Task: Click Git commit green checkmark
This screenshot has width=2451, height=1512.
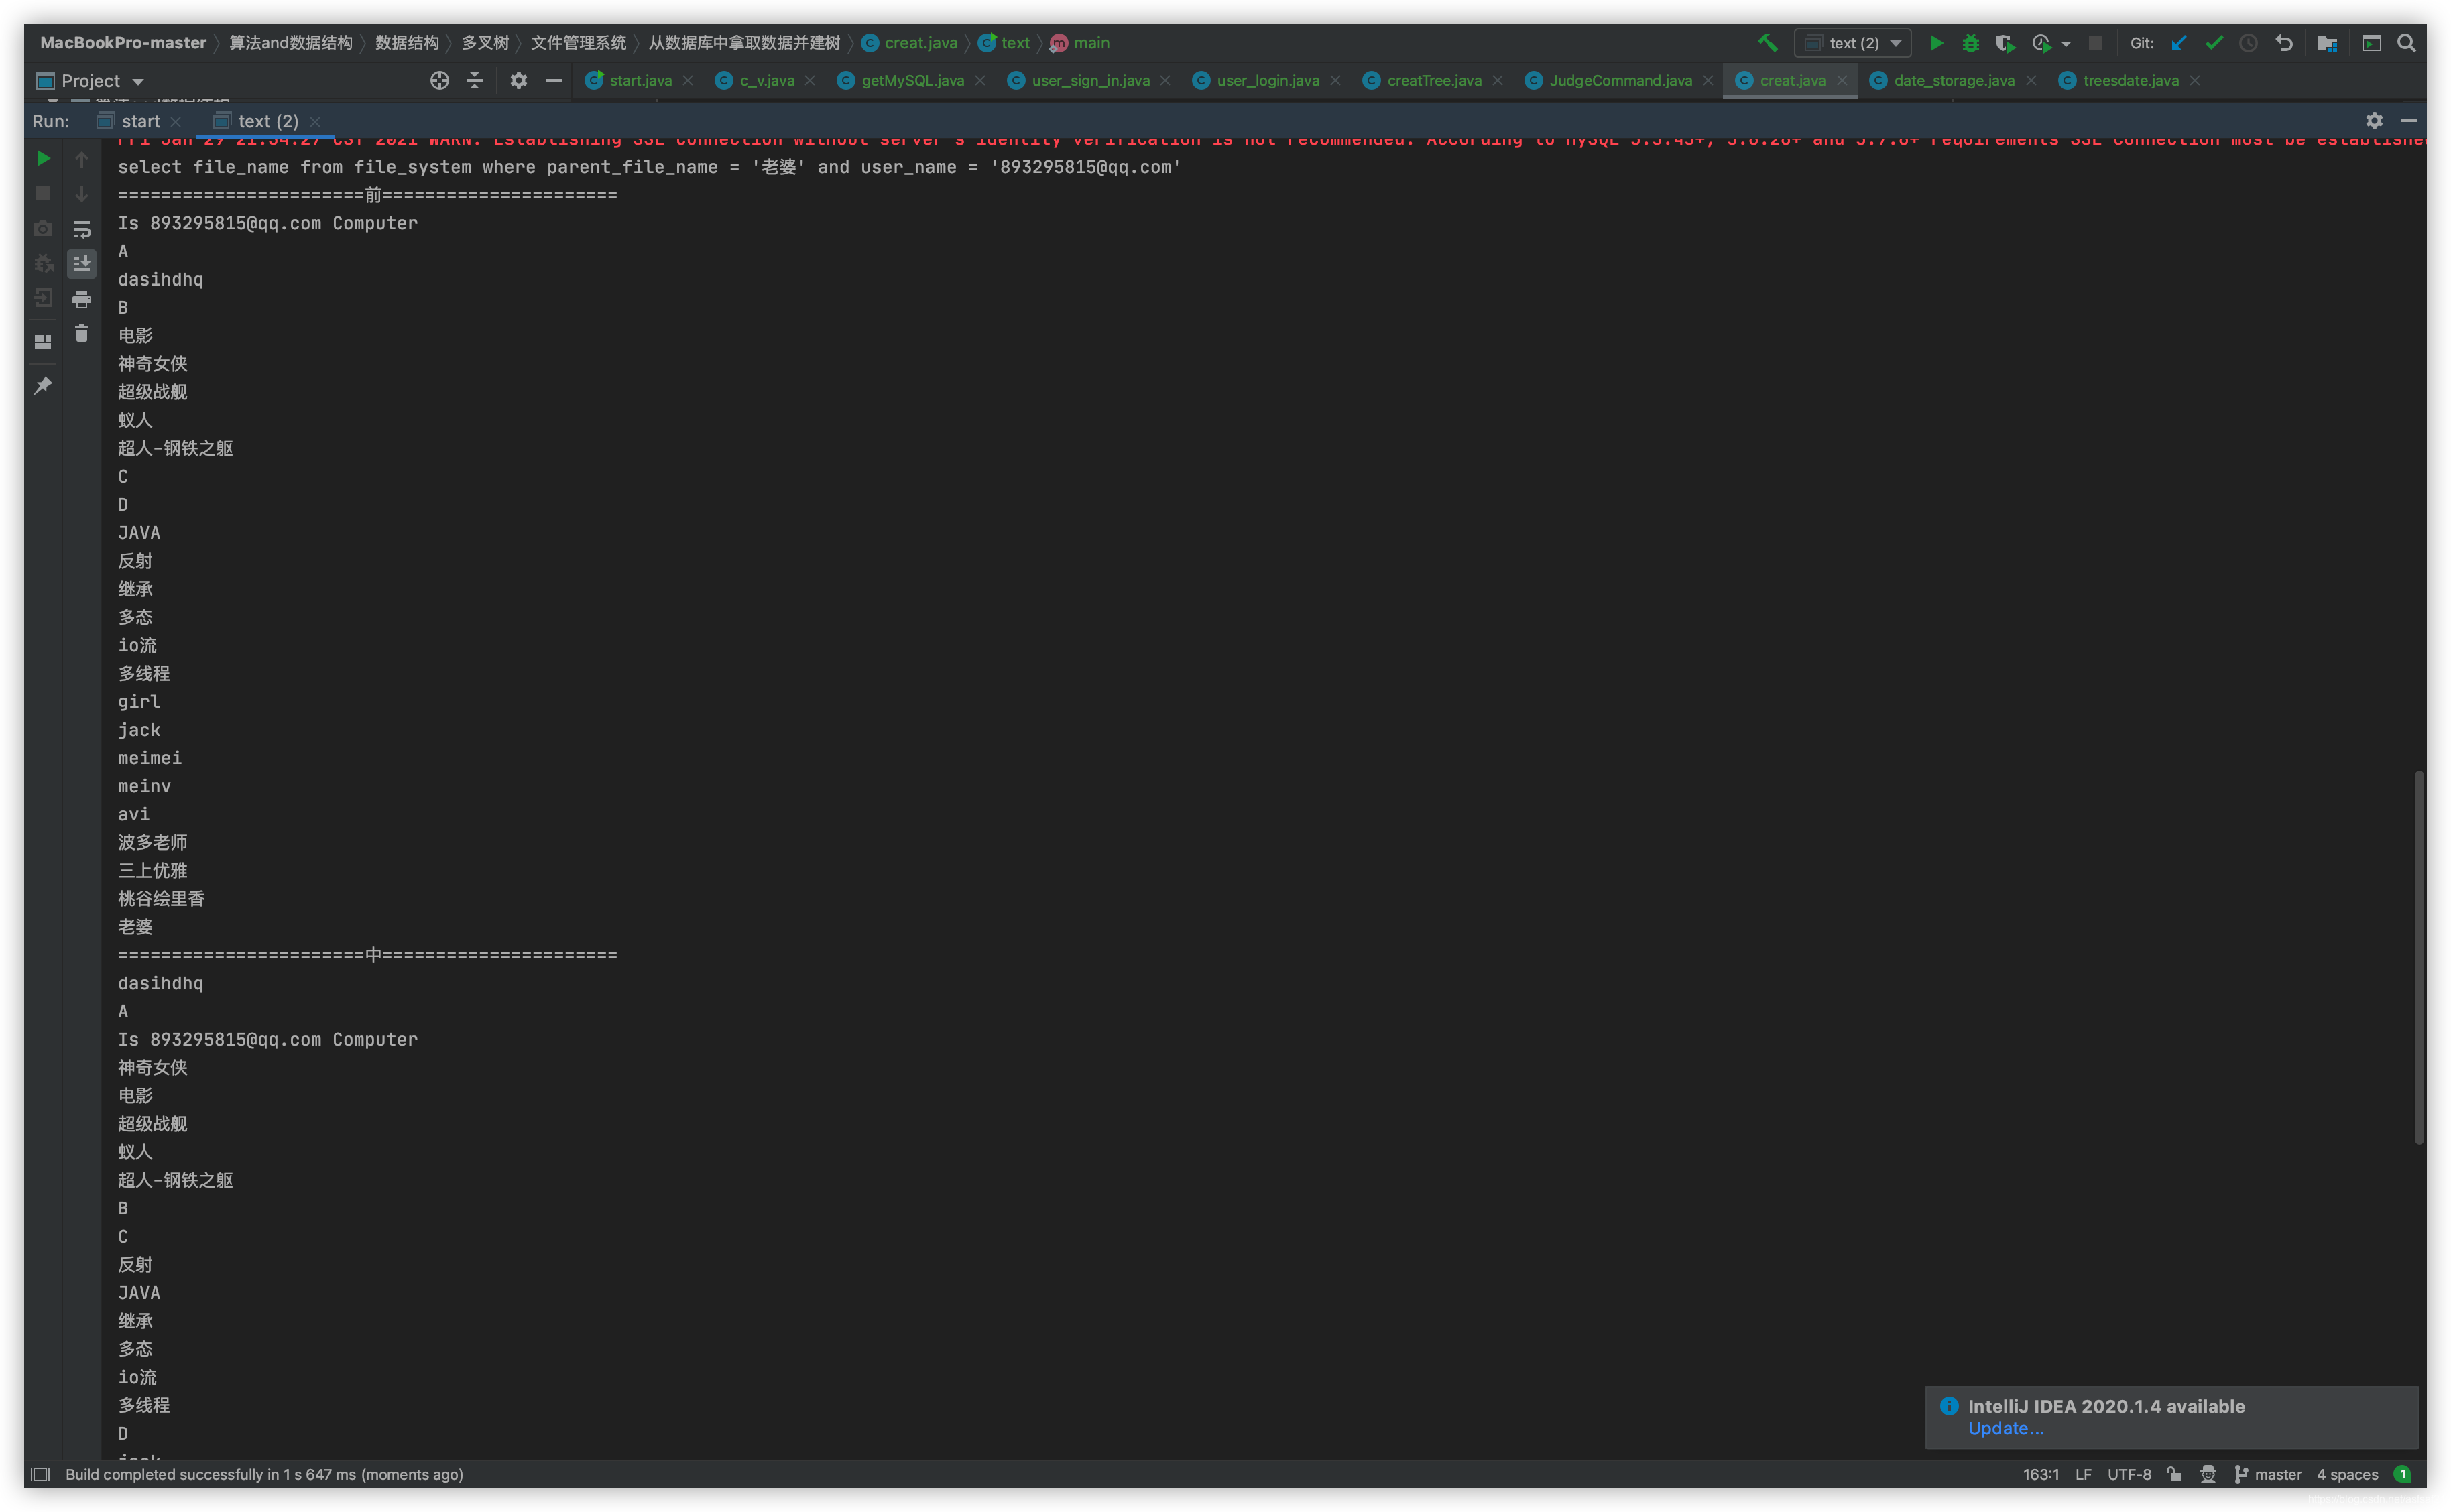Action: pos(2214,43)
